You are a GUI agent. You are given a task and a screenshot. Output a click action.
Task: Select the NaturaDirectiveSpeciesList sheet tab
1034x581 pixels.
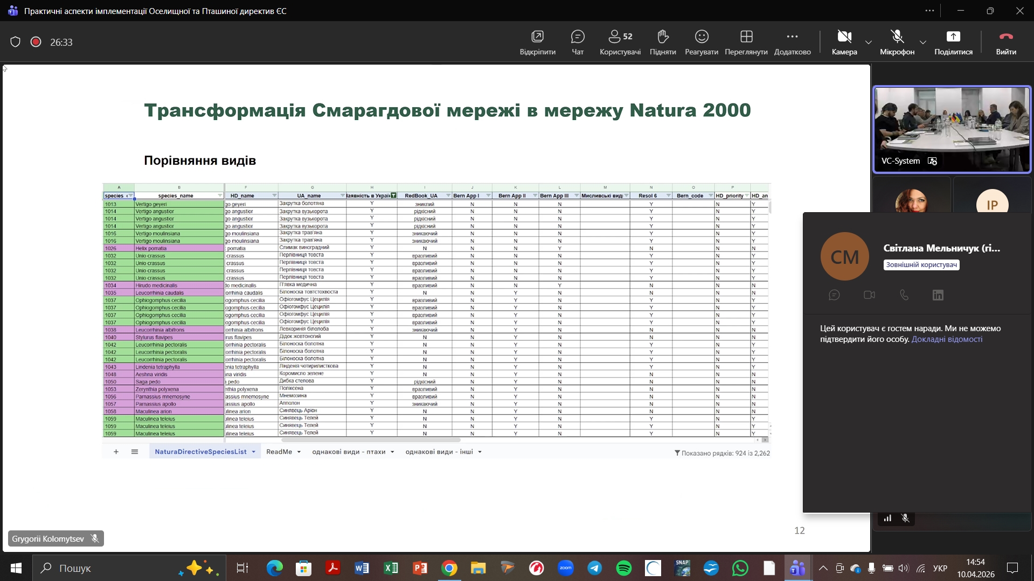point(200,452)
